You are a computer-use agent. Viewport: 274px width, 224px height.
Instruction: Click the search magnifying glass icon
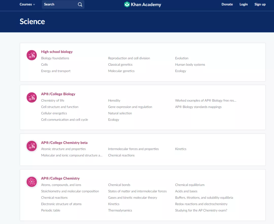(80, 4)
